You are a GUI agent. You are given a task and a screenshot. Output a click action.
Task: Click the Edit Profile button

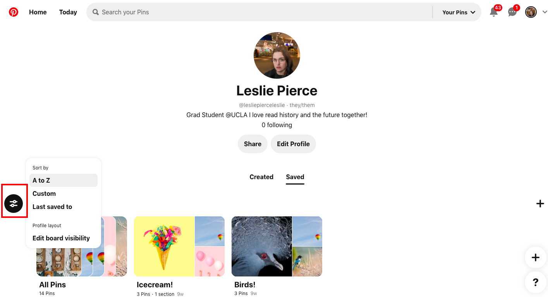pyautogui.click(x=293, y=143)
